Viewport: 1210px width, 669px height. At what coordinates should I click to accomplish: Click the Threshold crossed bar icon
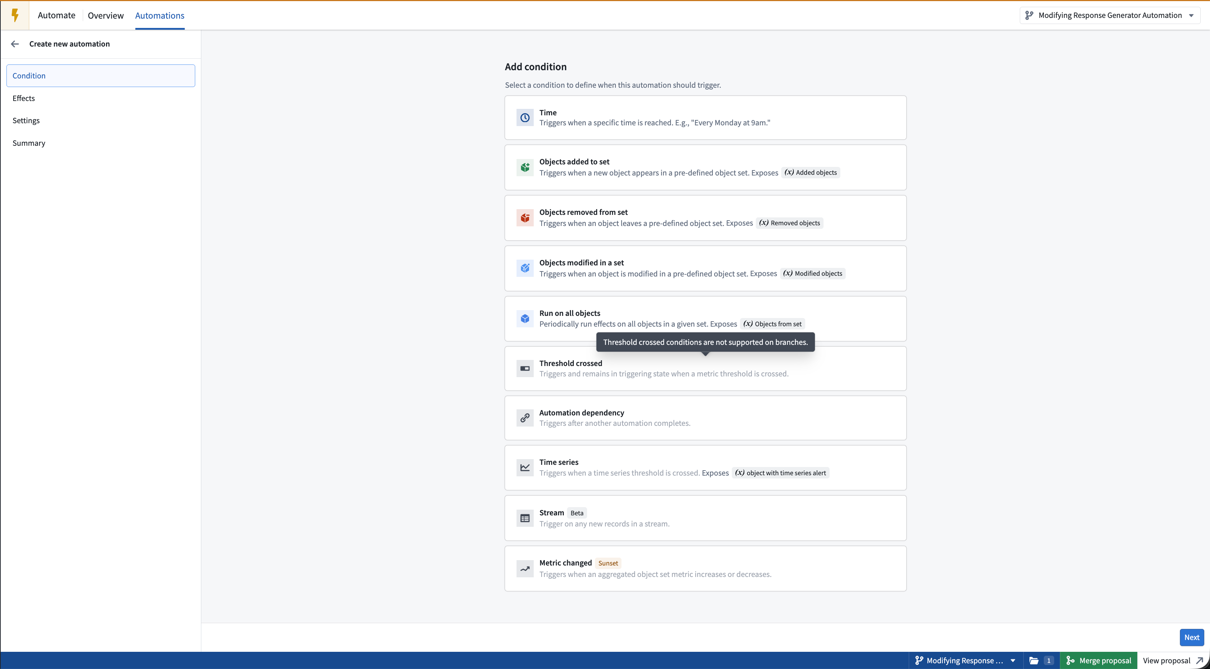(x=525, y=369)
